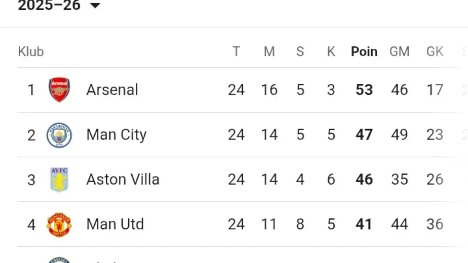Image resolution: width=468 pixels, height=263 pixels.
Task: Click the Man Utd club badge
Action: [x=59, y=224]
